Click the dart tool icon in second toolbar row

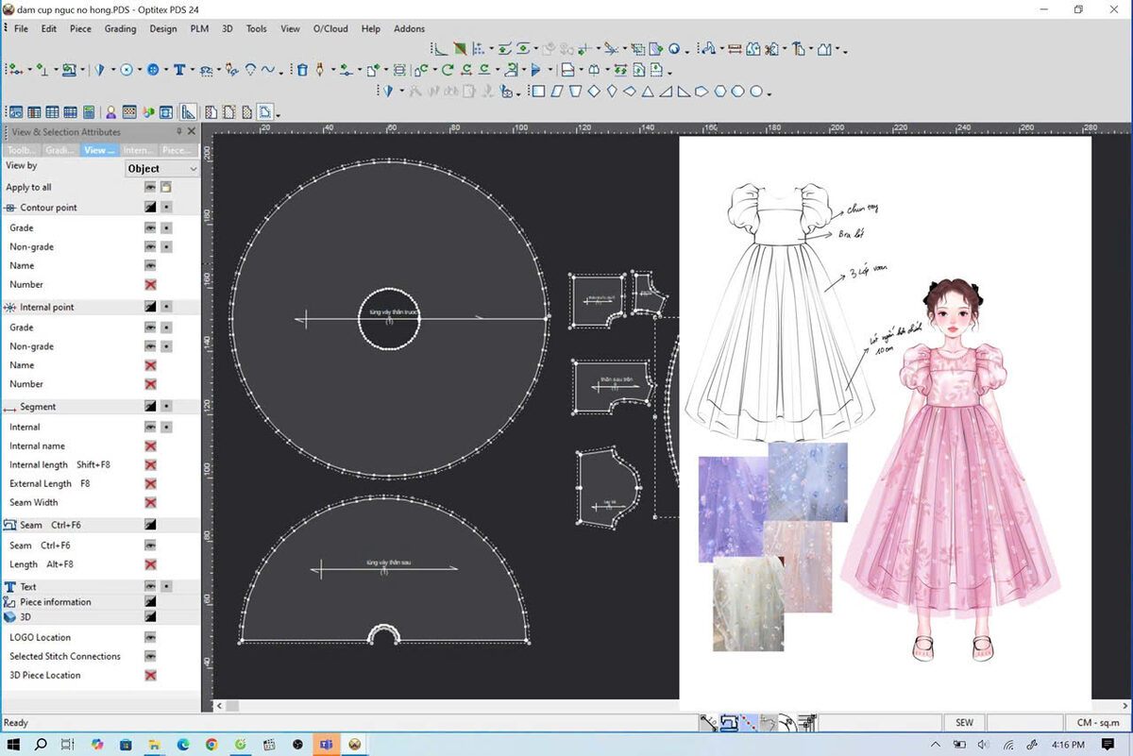[99, 69]
